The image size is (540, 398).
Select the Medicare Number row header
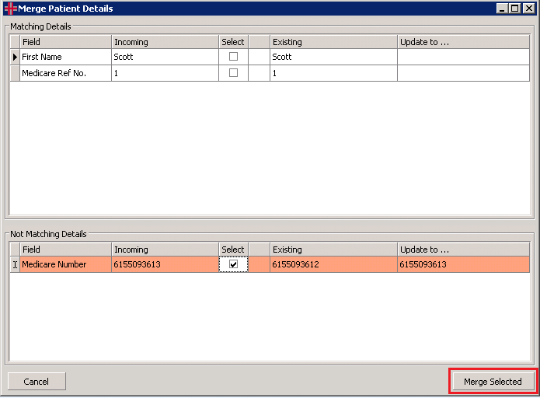[x=15, y=264]
